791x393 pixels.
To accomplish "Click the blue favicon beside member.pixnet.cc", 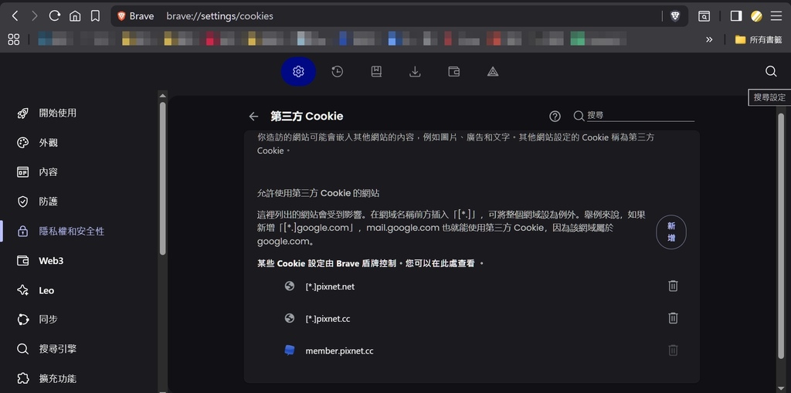I will [289, 350].
